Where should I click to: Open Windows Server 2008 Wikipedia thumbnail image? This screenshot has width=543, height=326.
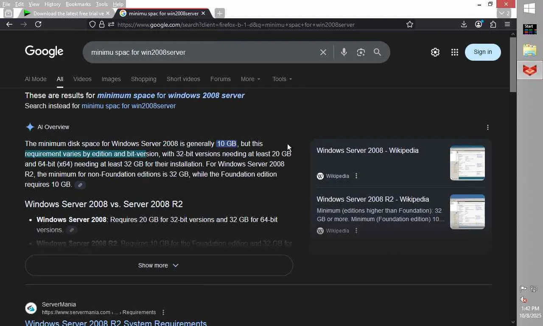click(x=467, y=163)
